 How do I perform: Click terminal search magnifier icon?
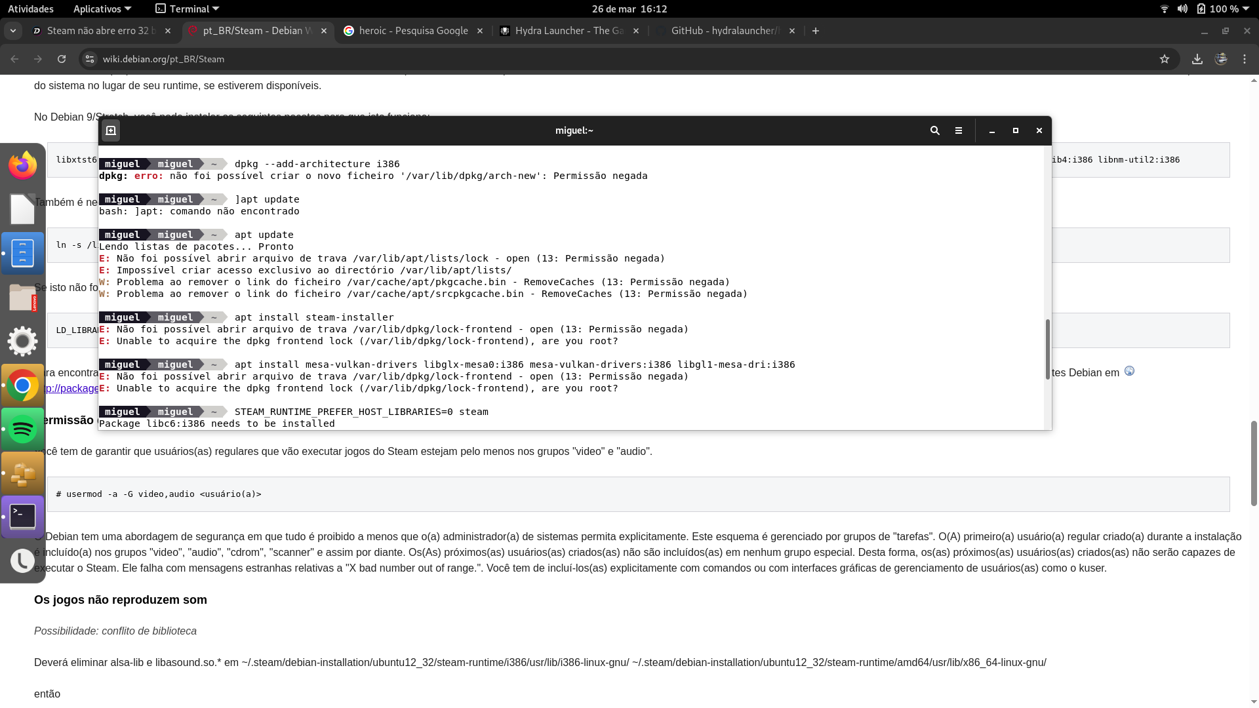(x=935, y=130)
